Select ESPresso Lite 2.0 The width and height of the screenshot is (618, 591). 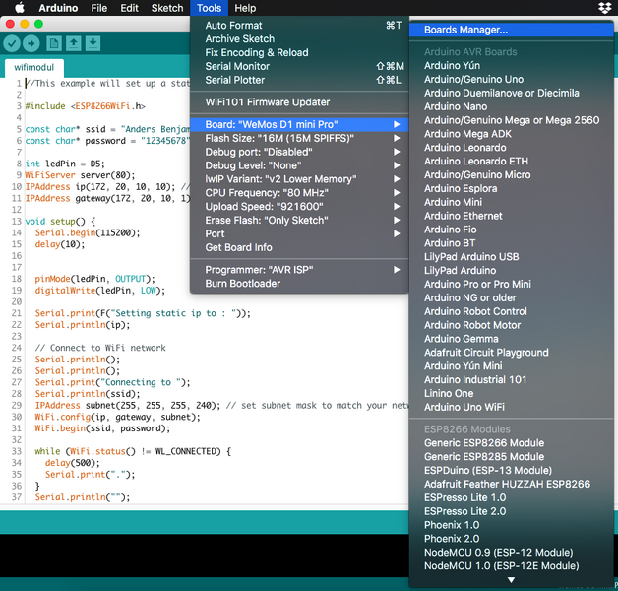(511, 511)
